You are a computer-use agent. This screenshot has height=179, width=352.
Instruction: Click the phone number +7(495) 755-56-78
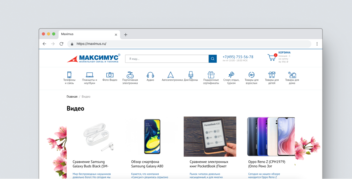click(x=238, y=57)
